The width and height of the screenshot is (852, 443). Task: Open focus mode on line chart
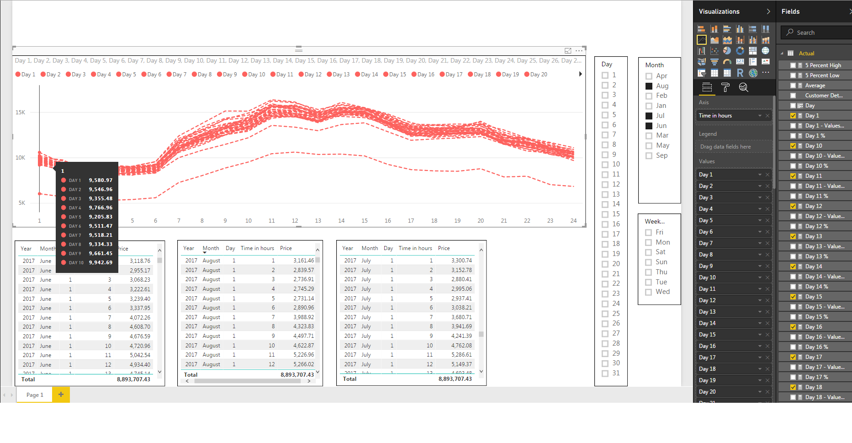pos(568,51)
